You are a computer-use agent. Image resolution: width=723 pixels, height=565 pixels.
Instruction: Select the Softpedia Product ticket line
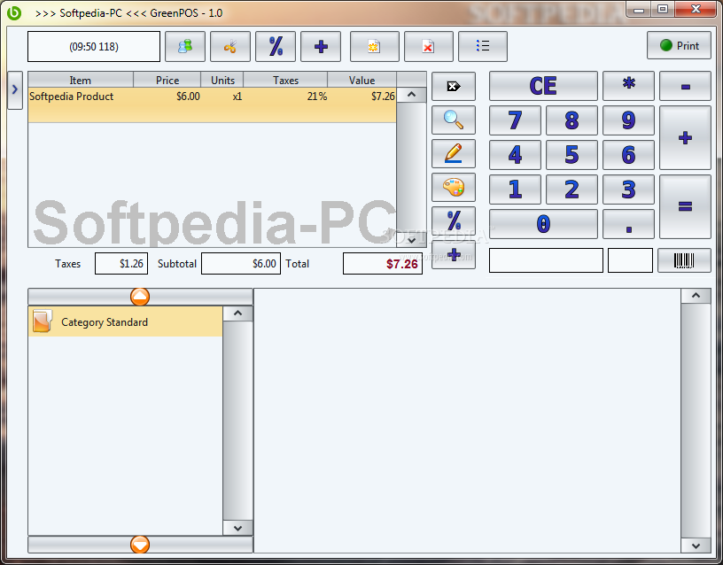pyautogui.click(x=212, y=105)
